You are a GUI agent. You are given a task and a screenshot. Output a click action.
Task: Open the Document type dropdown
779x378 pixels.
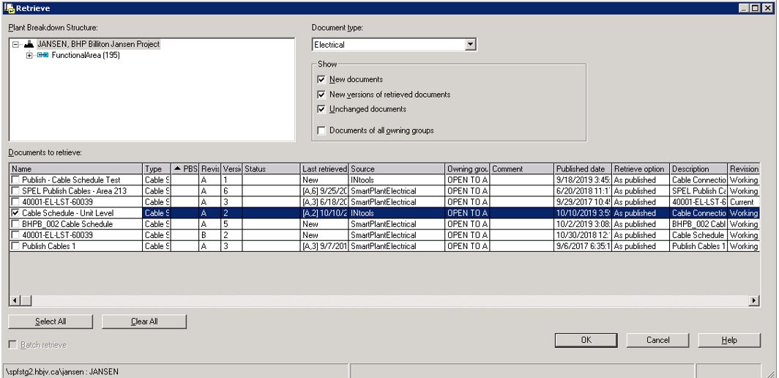pyautogui.click(x=471, y=45)
